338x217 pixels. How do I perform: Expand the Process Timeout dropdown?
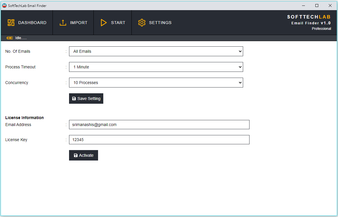pos(156,67)
